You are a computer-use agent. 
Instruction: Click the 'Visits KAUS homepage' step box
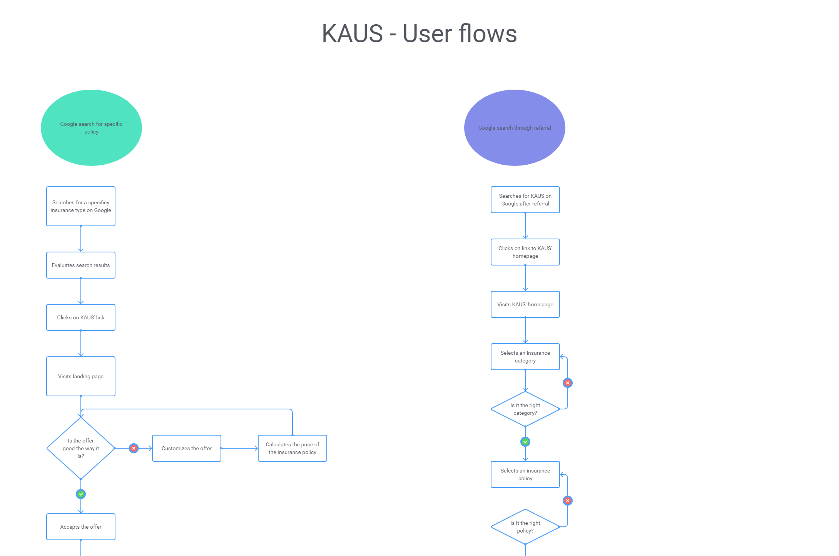[x=526, y=304]
